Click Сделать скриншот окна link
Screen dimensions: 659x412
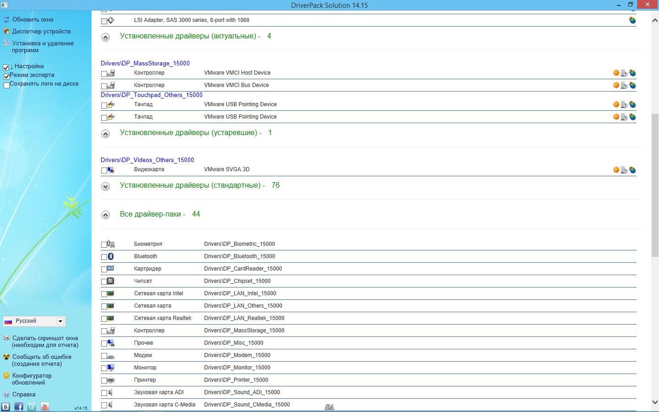click(x=45, y=342)
